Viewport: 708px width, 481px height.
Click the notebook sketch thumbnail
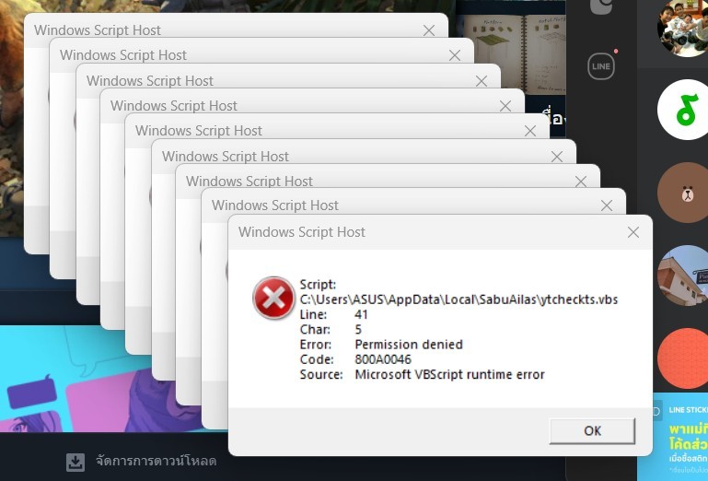point(515,53)
